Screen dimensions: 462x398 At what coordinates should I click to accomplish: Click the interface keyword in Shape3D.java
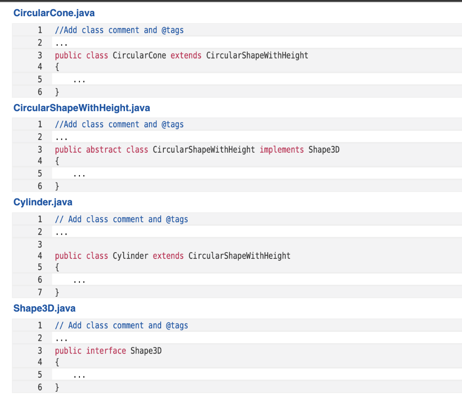[106, 351]
